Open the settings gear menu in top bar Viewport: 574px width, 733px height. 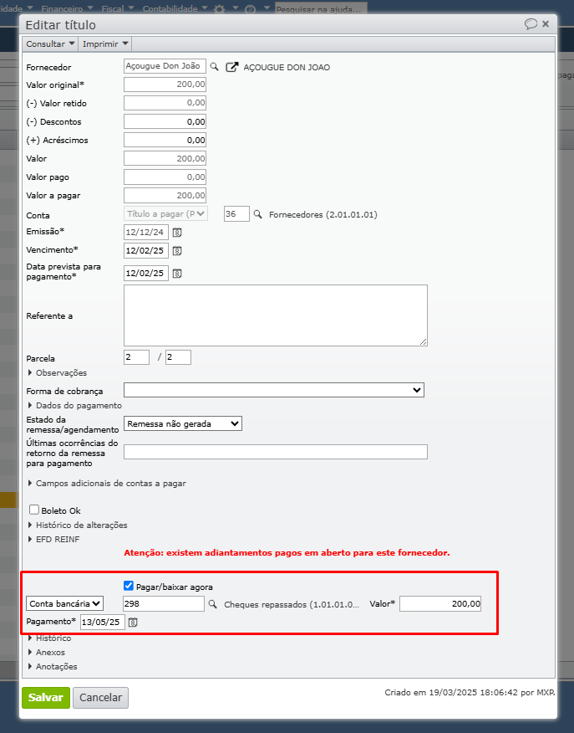(220, 9)
